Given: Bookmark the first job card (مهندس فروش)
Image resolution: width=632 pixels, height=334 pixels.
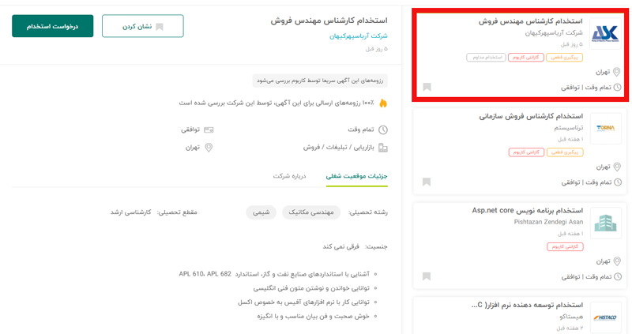Looking at the screenshot, I should [427, 87].
